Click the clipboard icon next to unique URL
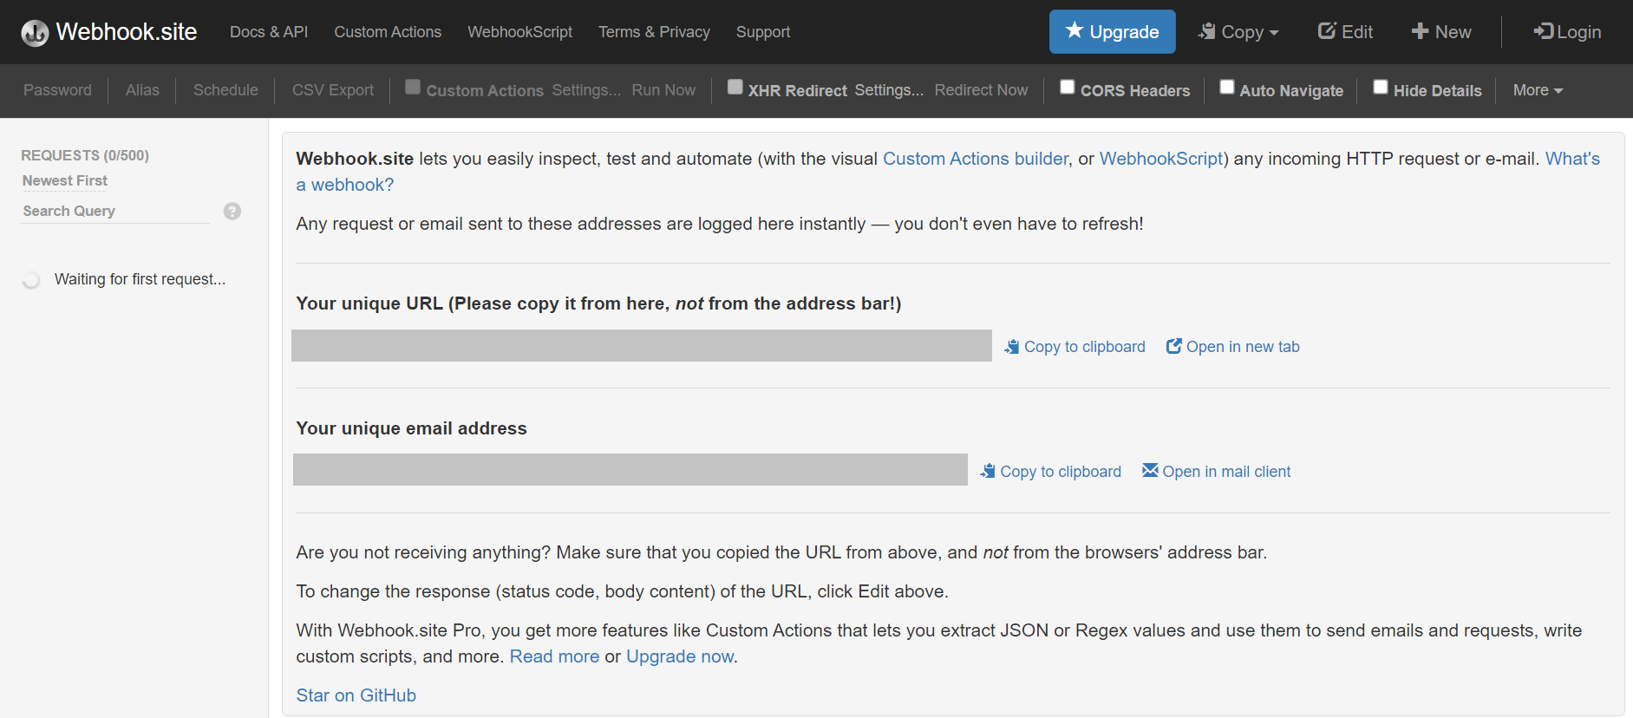The height and width of the screenshot is (718, 1633). click(1012, 347)
